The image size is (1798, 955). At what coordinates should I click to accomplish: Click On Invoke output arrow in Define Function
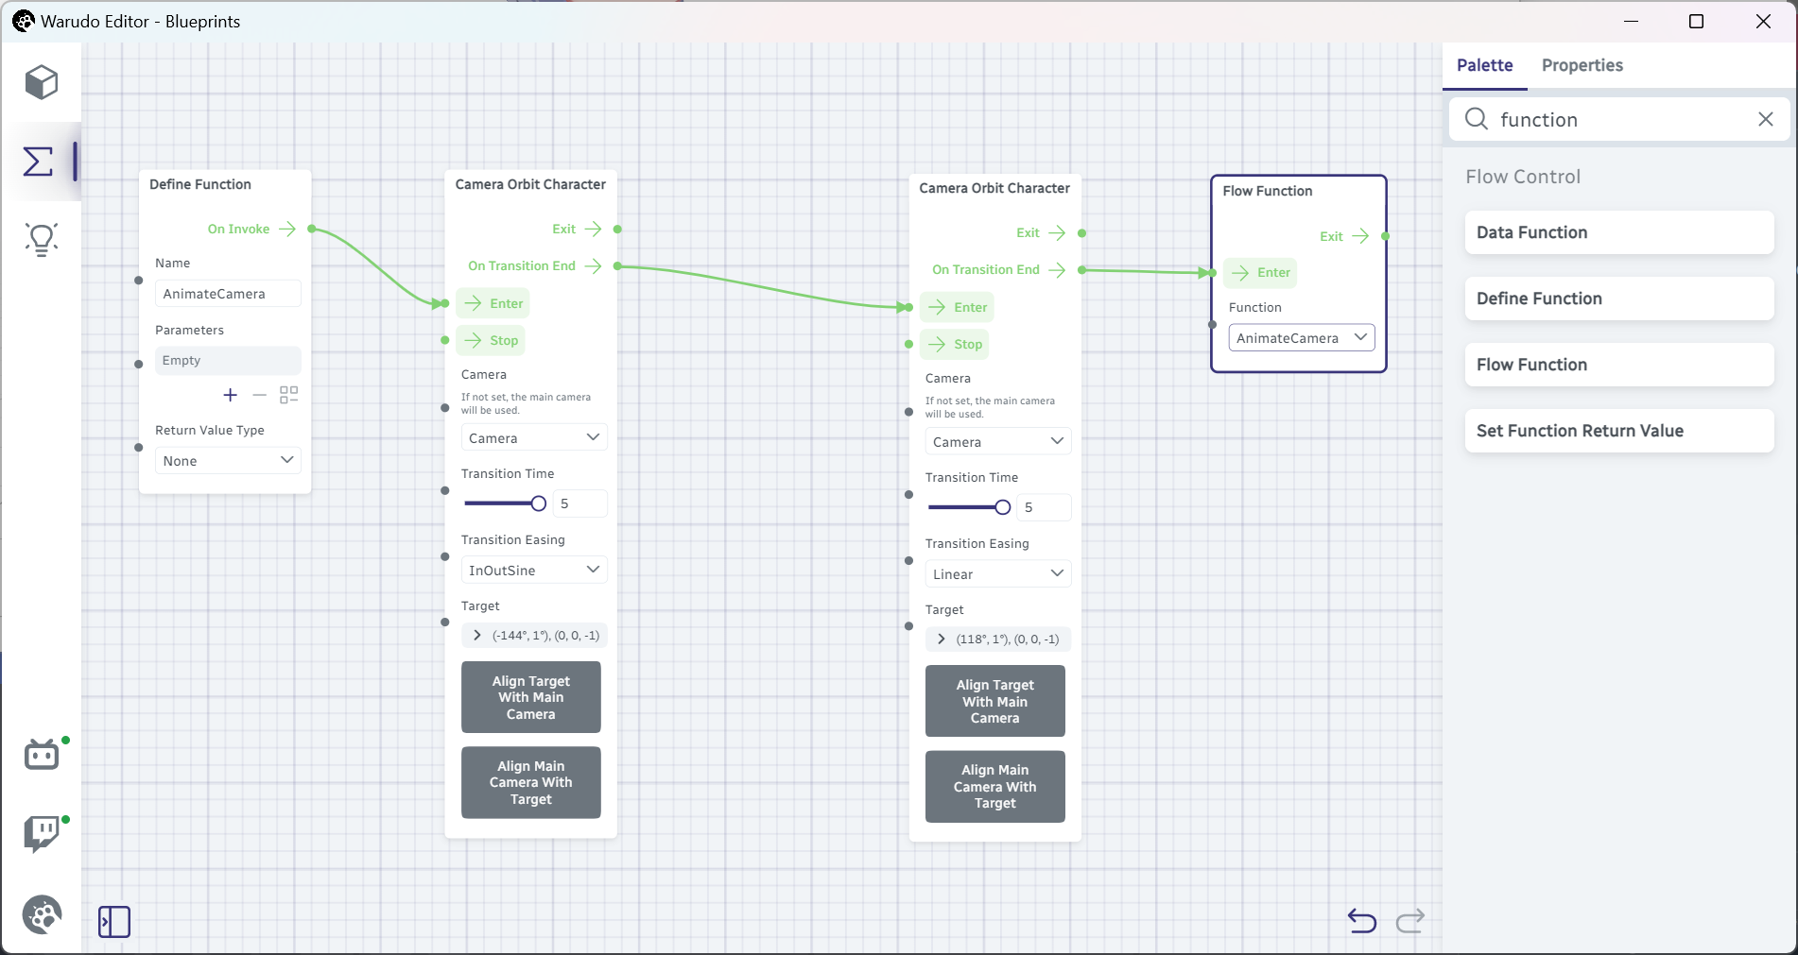pos(287,229)
